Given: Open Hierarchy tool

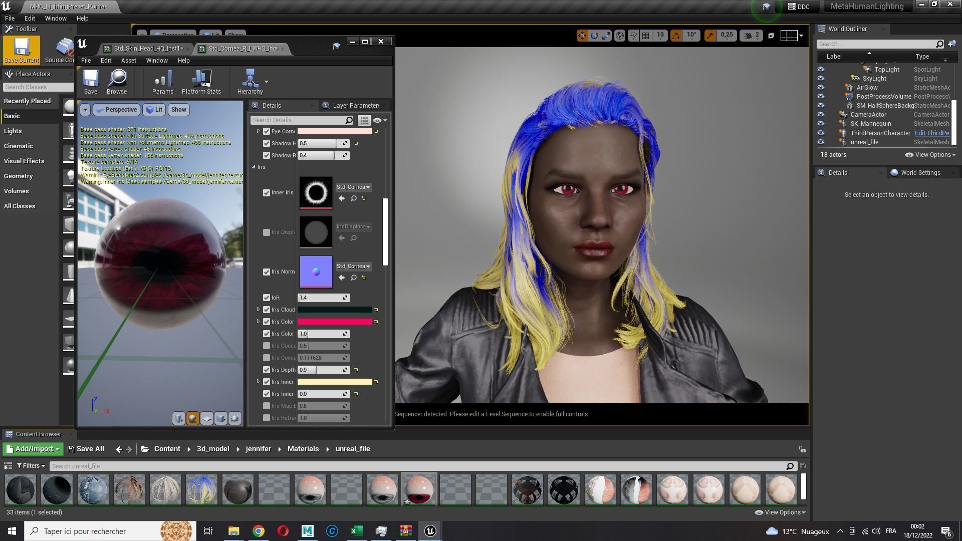Looking at the screenshot, I should (x=250, y=82).
